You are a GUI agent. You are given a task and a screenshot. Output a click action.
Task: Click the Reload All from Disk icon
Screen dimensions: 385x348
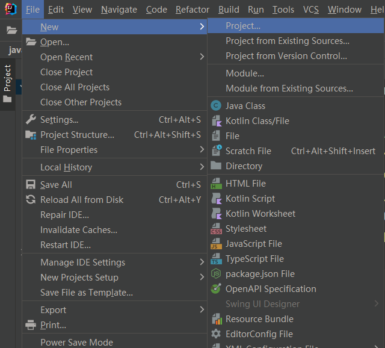tap(30, 200)
